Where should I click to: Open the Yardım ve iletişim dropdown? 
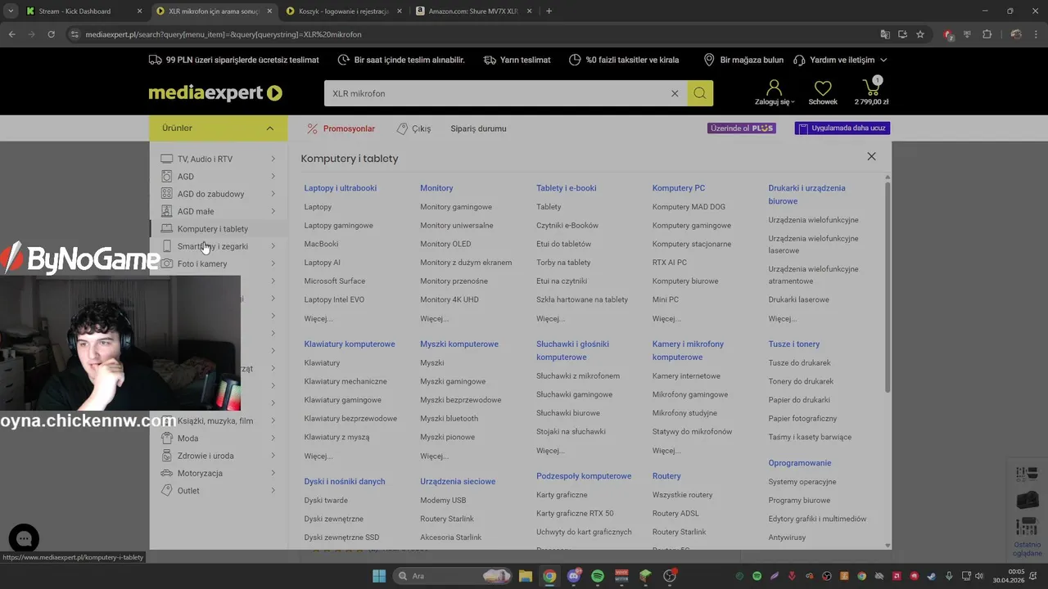[840, 60]
